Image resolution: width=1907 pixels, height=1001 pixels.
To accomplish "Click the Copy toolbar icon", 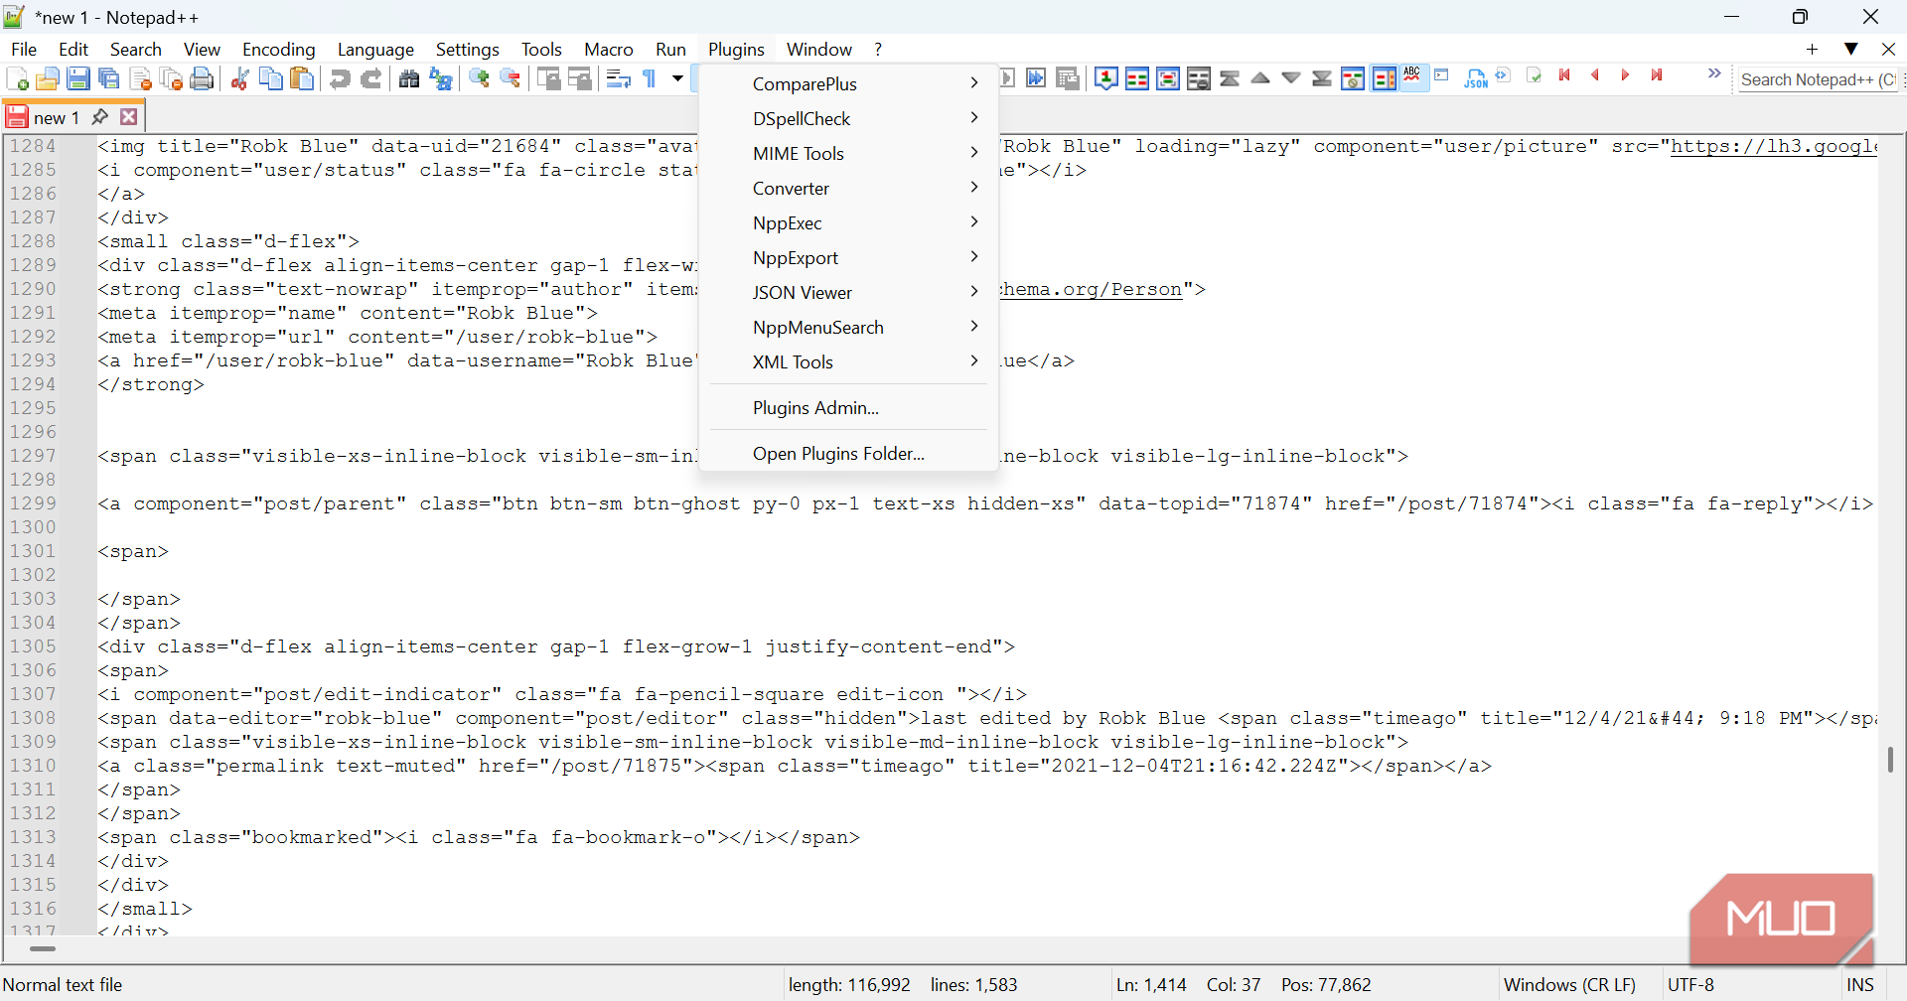I will (x=270, y=79).
